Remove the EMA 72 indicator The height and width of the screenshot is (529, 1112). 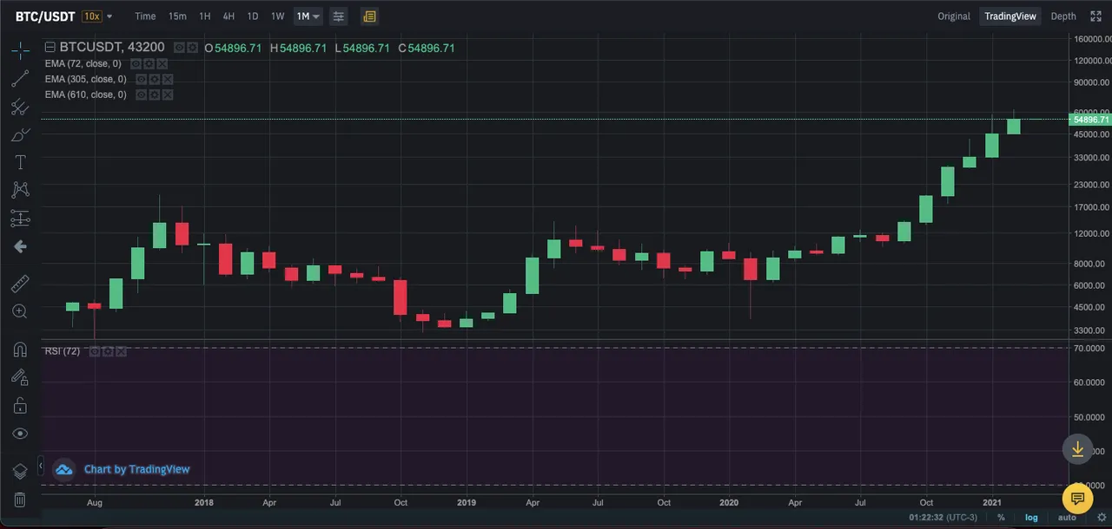(162, 63)
